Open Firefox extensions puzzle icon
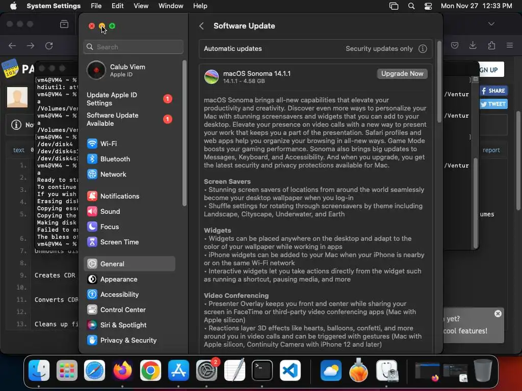Screen dimensions: 522x391 pyautogui.click(x=491, y=45)
